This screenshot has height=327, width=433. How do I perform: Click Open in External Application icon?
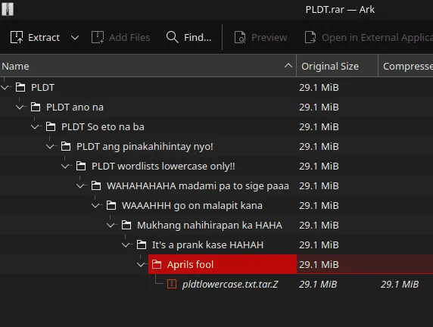click(x=310, y=37)
